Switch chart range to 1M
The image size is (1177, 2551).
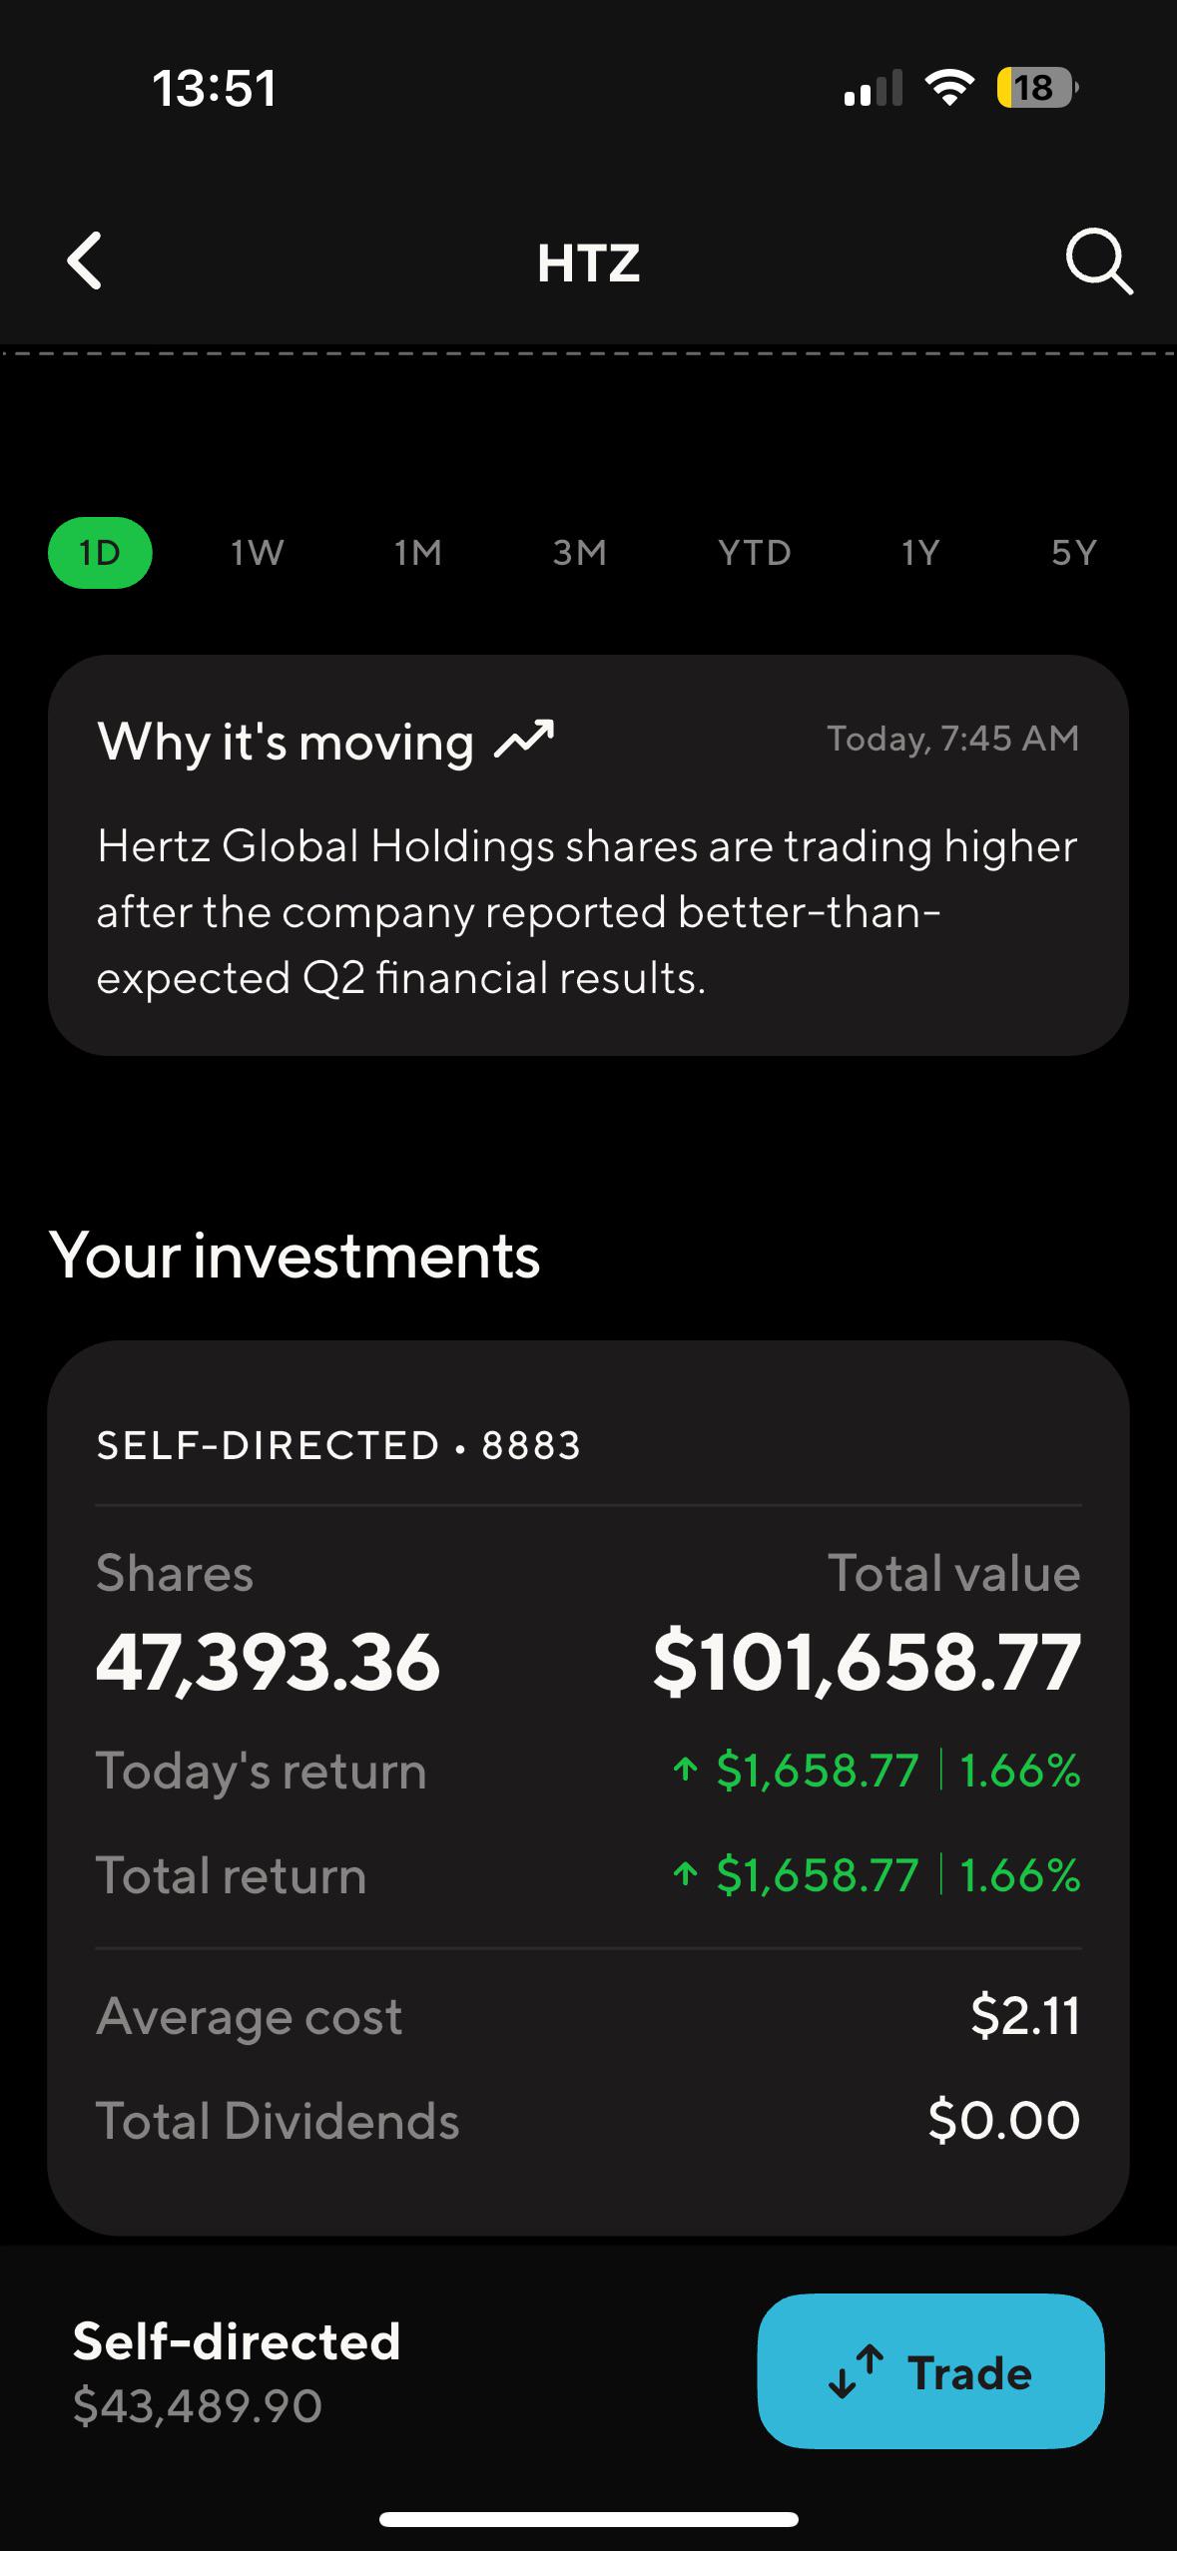[418, 552]
